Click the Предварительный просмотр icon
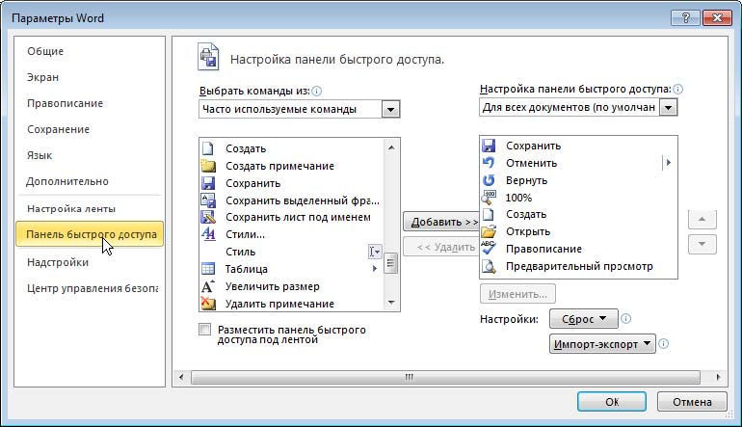This screenshot has height=427, width=742. point(489,267)
